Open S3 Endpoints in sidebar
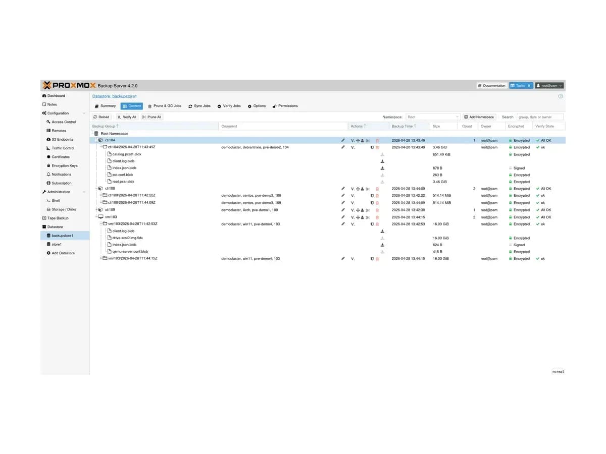 (x=65, y=139)
